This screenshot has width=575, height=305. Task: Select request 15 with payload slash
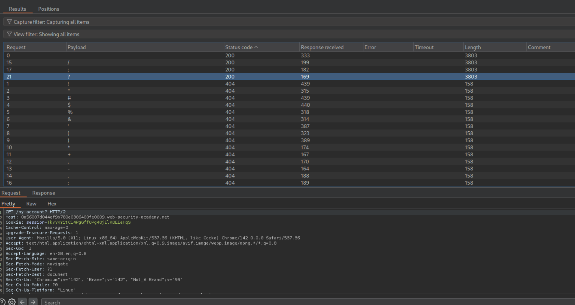119,63
